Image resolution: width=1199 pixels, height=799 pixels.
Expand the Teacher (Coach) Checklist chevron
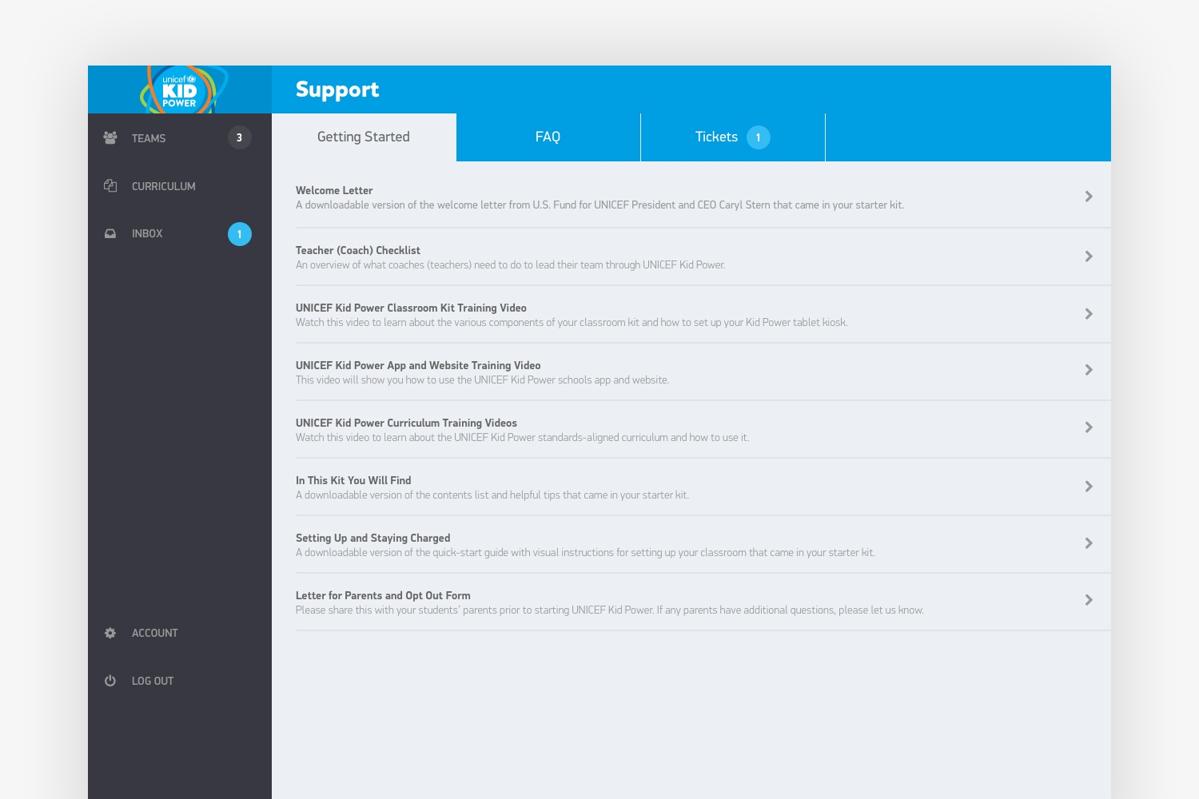click(1089, 256)
